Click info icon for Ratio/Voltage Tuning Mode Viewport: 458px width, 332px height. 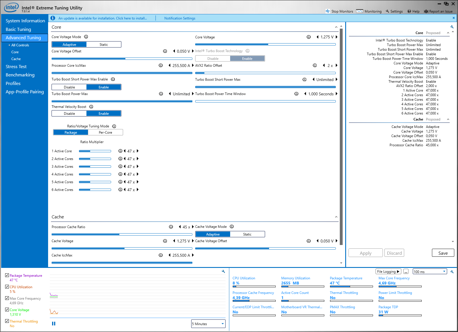click(114, 126)
